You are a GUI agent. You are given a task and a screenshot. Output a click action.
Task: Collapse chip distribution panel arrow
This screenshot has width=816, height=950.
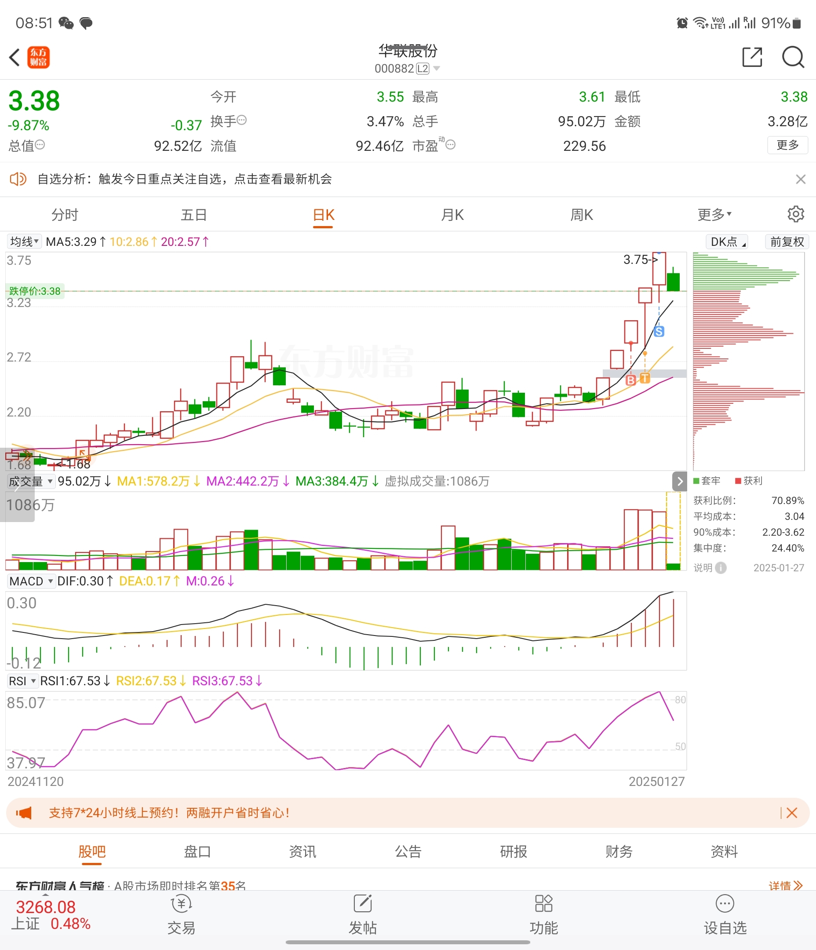point(679,482)
